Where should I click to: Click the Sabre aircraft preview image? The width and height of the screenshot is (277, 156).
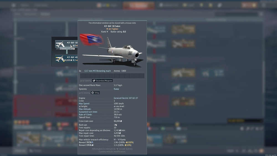pyautogui.click(x=113, y=53)
